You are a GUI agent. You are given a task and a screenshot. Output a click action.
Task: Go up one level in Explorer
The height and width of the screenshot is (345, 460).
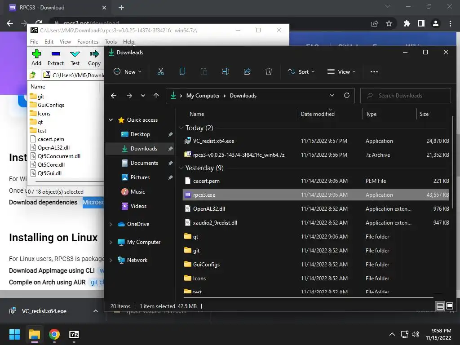pyautogui.click(x=156, y=96)
